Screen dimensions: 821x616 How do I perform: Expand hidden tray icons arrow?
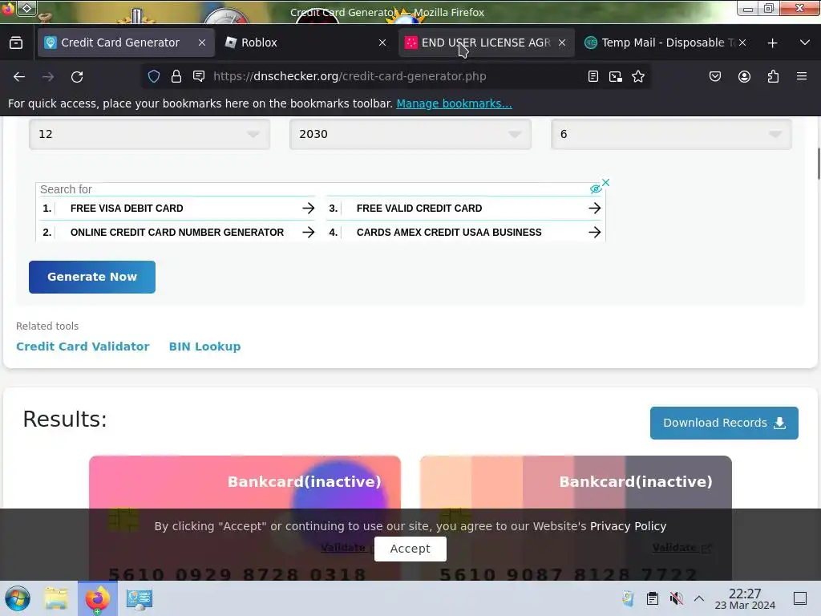pos(699,598)
